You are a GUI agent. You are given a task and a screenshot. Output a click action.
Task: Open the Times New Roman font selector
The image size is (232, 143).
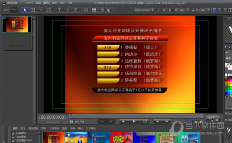point(144,10)
